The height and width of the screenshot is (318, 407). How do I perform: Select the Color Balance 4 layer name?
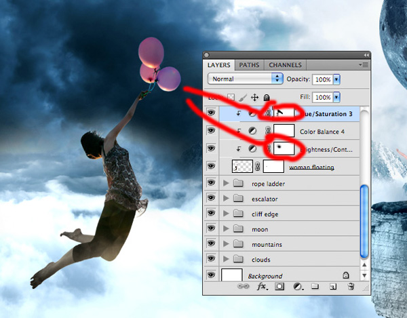click(322, 132)
